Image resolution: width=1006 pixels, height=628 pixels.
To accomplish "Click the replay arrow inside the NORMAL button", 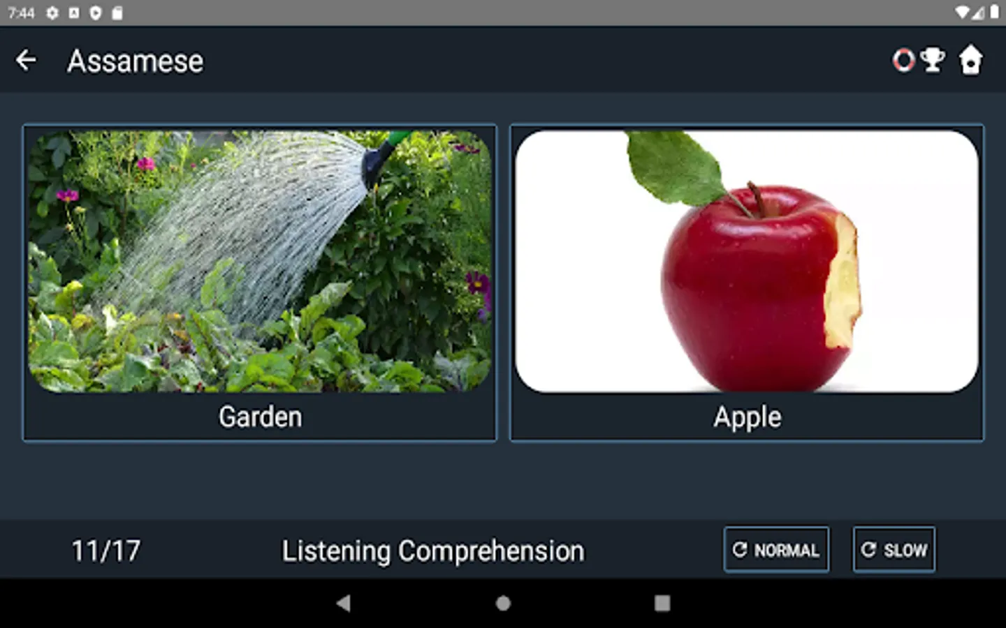I will (x=739, y=550).
